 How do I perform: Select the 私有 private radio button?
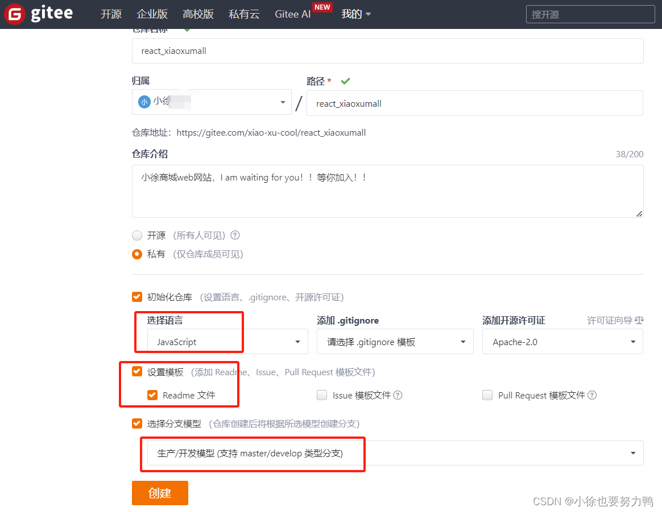137,254
